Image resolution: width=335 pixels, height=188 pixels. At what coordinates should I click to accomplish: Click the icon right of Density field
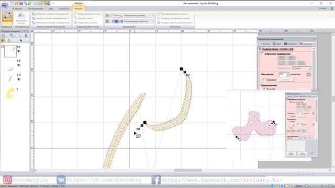click(x=308, y=74)
